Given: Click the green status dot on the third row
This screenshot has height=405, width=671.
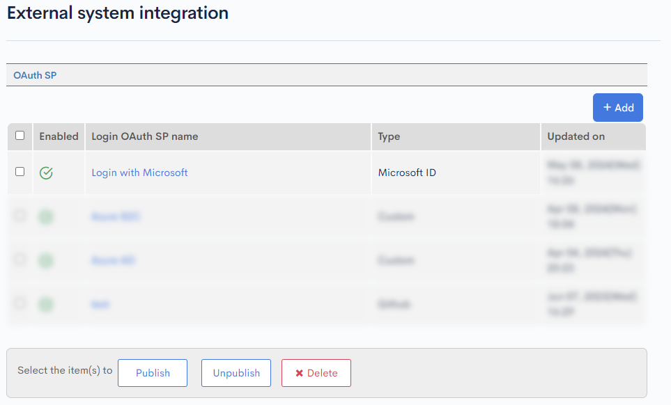Looking at the screenshot, I should 45,260.
